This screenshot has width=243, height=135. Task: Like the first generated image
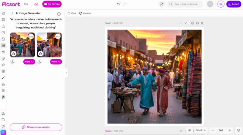(x=14, y=54)
